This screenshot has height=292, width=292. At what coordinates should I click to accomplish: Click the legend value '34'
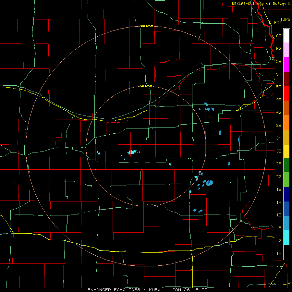click(279, 138)
